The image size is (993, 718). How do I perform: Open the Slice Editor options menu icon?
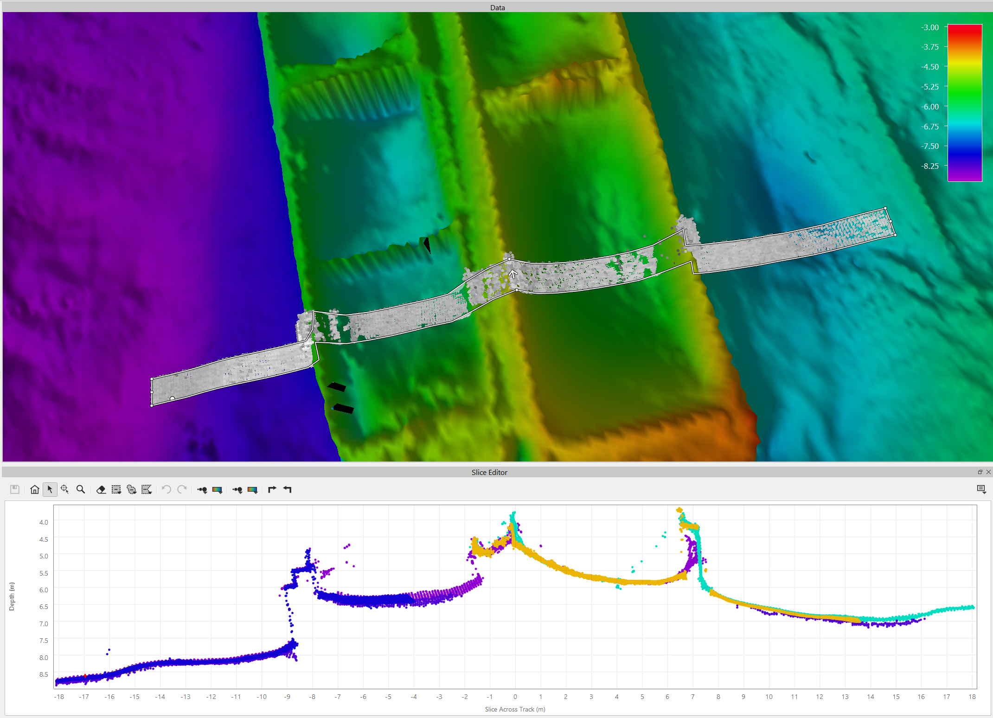981,489
